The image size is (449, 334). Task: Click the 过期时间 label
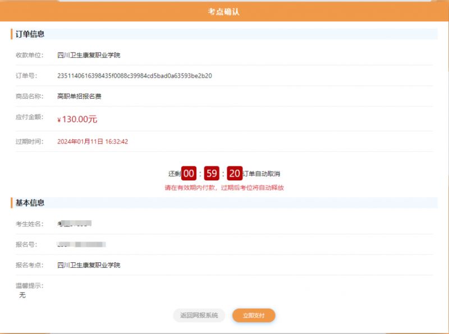click(x=30, y=142)
